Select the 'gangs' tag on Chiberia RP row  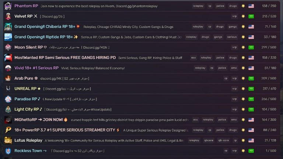tap(233, 26)
